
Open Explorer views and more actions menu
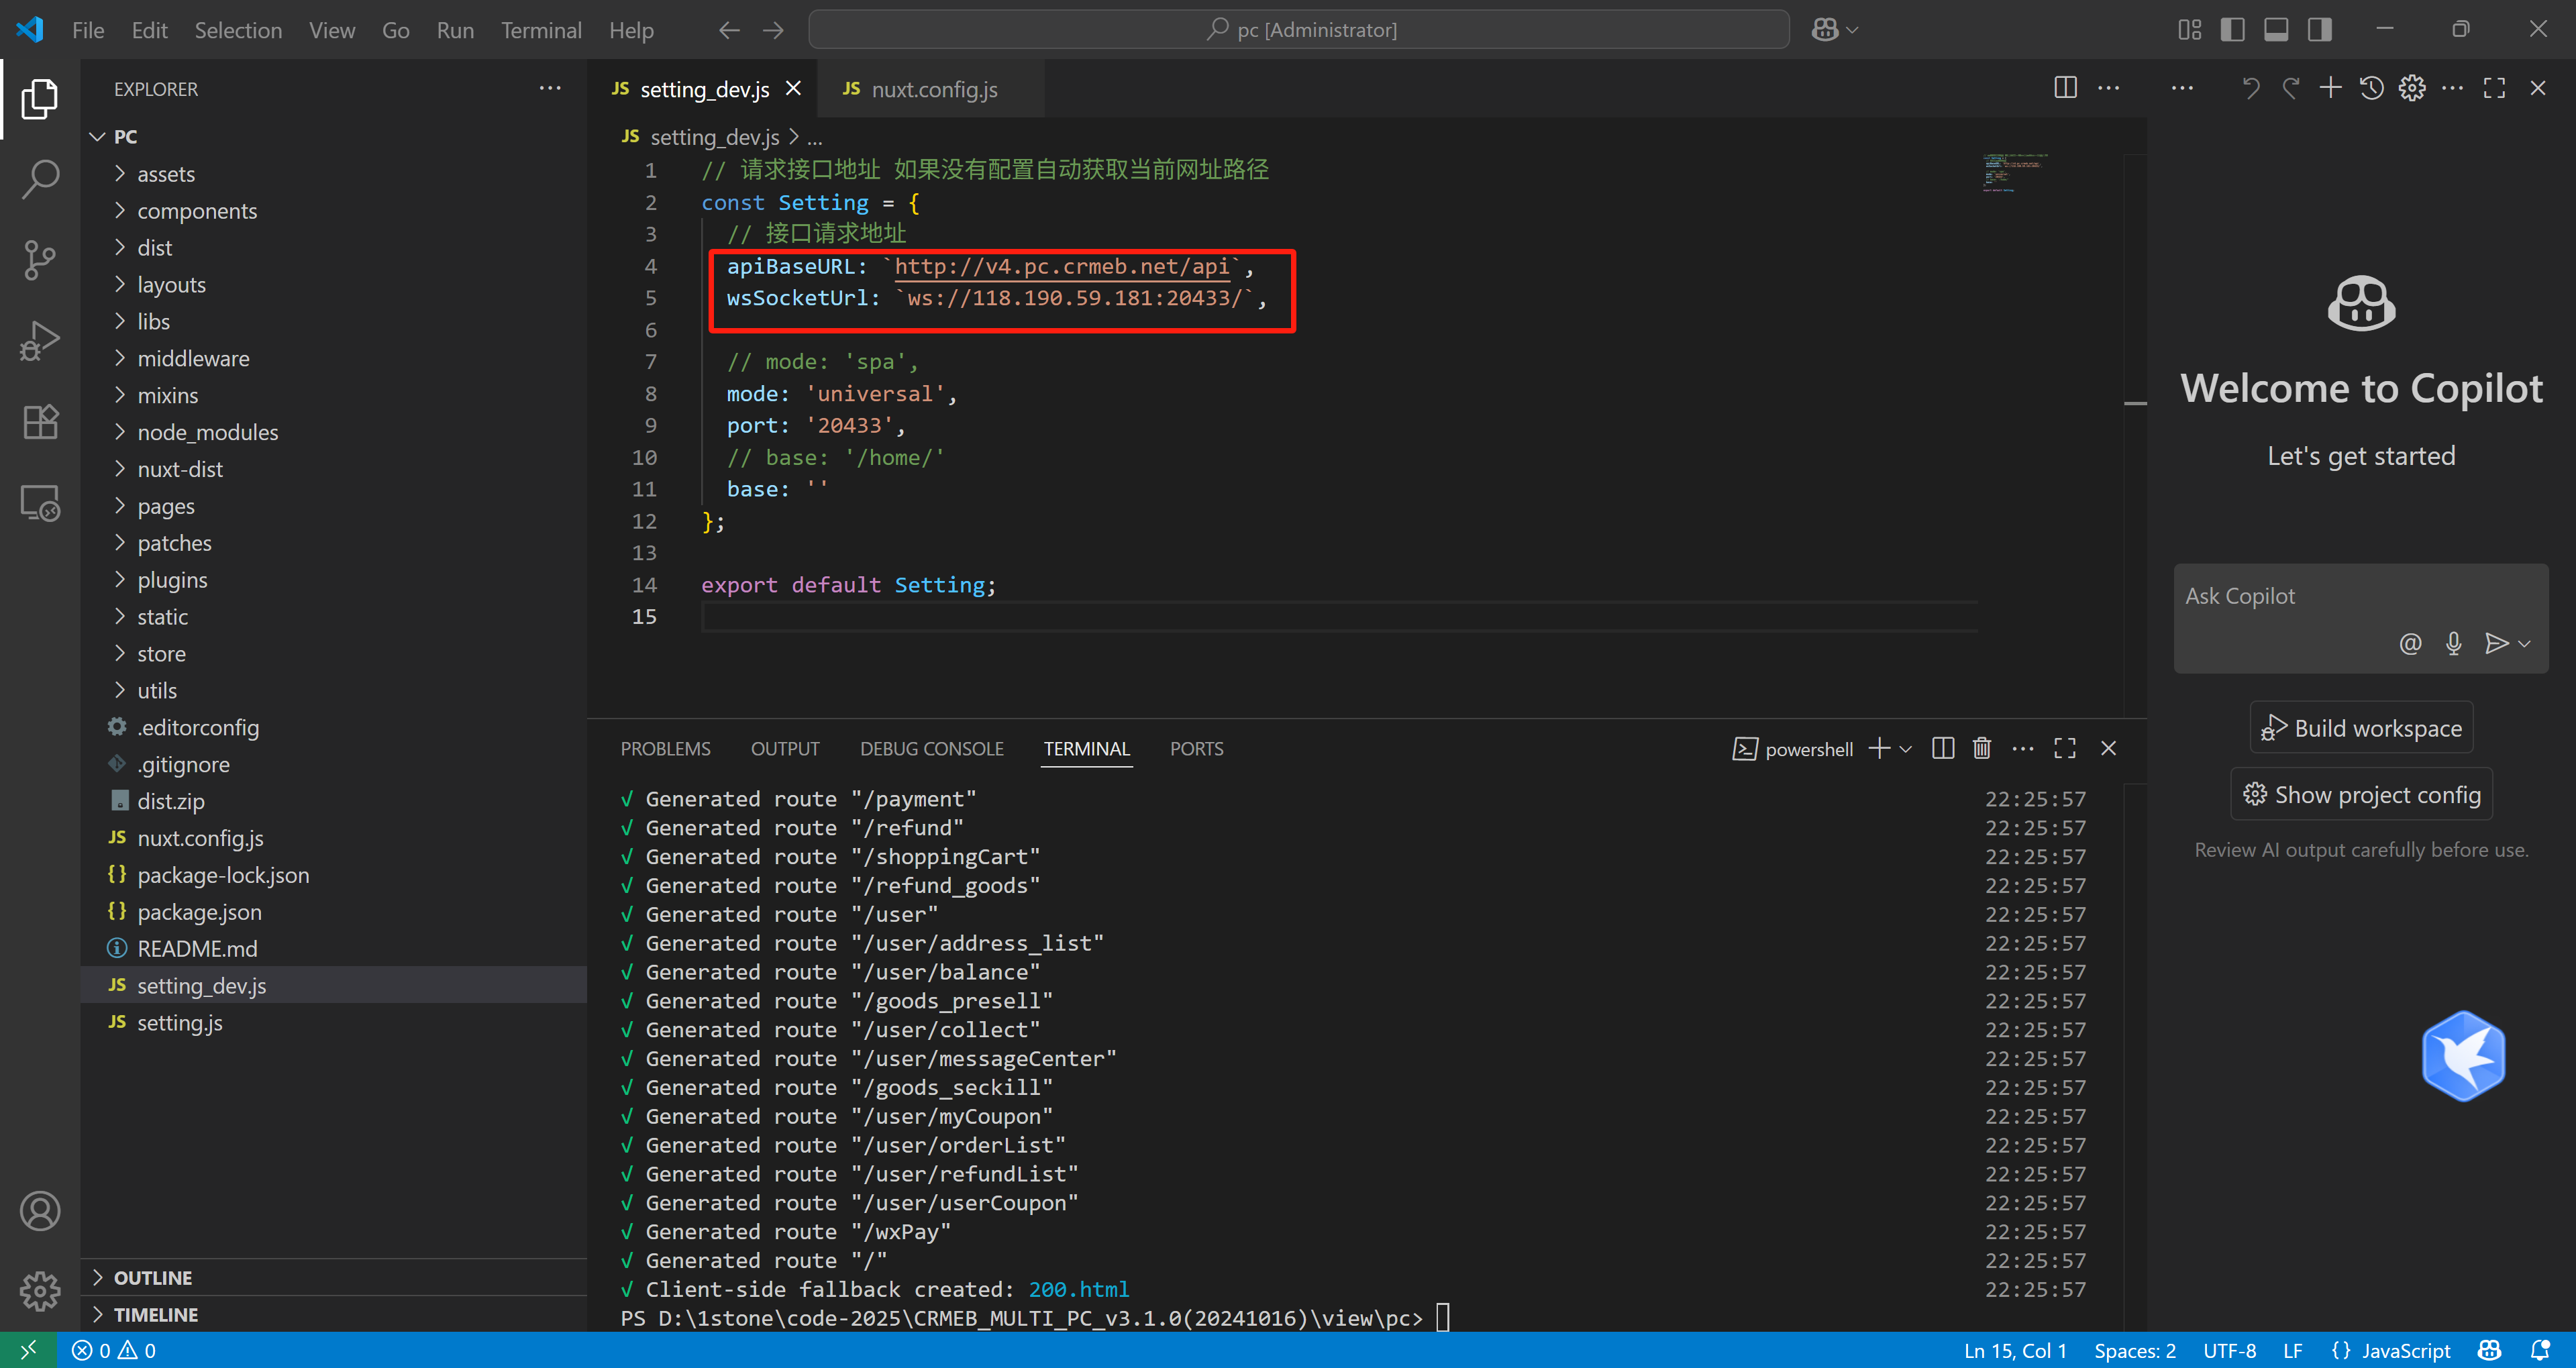pyautogui.click(x=550, y=89)
